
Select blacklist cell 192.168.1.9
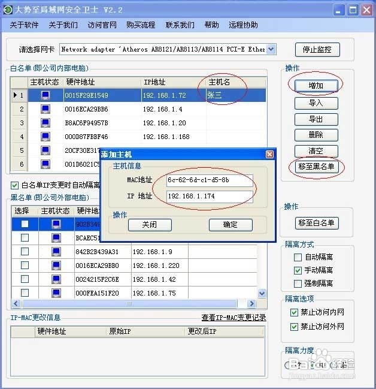click(x=160, y=252)
